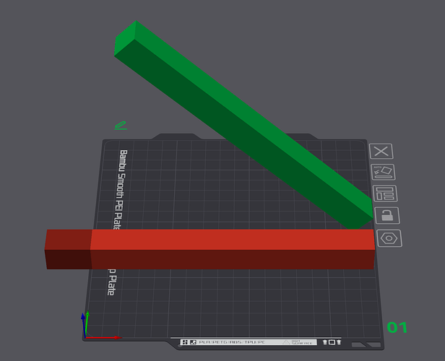The image size is (445, 361).
Task: Select the red horizontal bar object
Action: point(209,249)
